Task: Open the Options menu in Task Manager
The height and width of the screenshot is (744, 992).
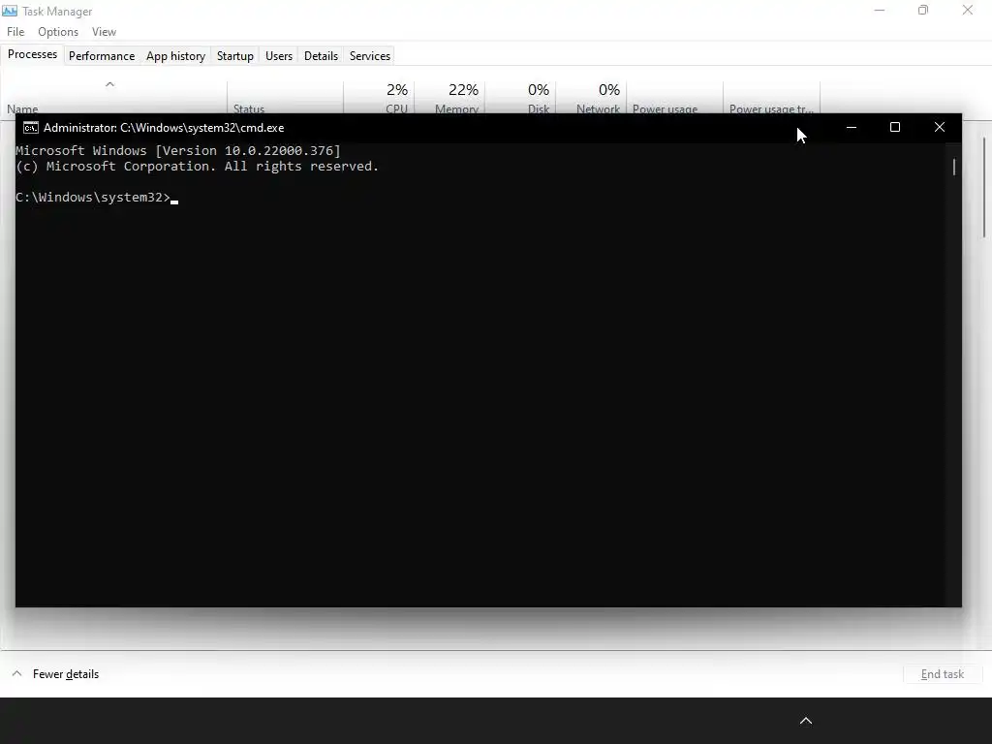Action: point(57,32)
